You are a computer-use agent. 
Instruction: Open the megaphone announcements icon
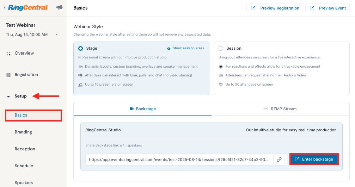click(x=59, y=8)
